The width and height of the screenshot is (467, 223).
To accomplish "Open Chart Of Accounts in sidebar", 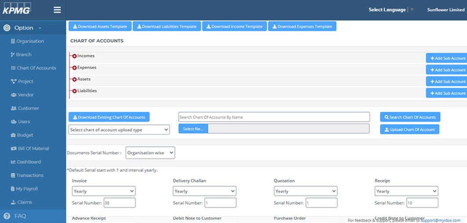I will (x=36, y=68).
